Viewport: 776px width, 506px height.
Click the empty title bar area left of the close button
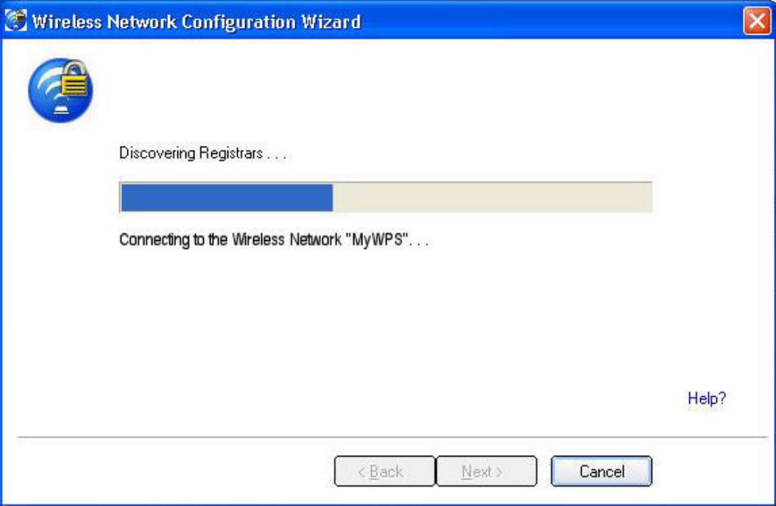coord(549,21)
